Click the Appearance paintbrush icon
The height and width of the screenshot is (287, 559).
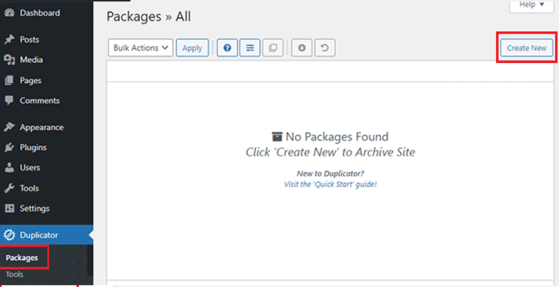point(9,127)
